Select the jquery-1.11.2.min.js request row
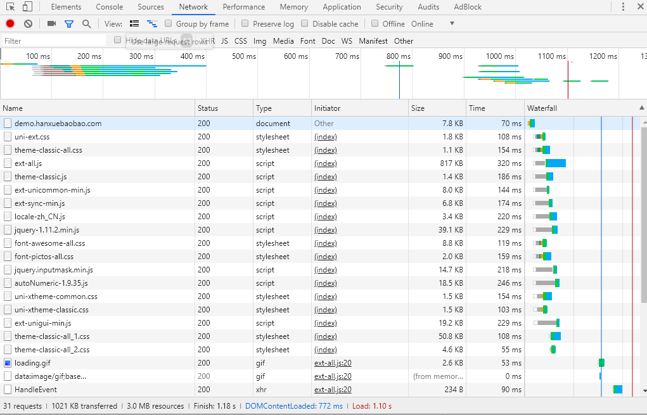647x415 pixels. click(x=47, y=230)
